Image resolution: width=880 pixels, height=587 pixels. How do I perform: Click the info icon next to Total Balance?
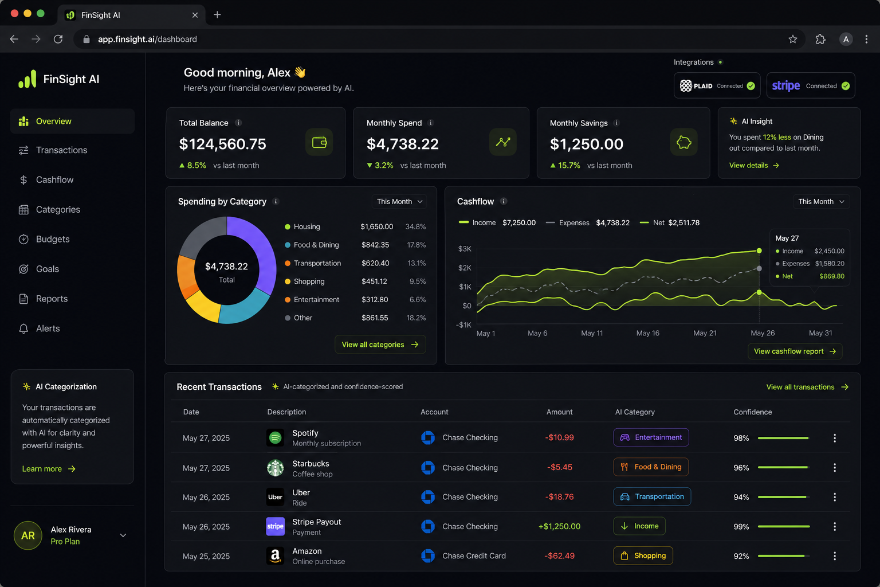pyautogui.click(x=238, y=123)
